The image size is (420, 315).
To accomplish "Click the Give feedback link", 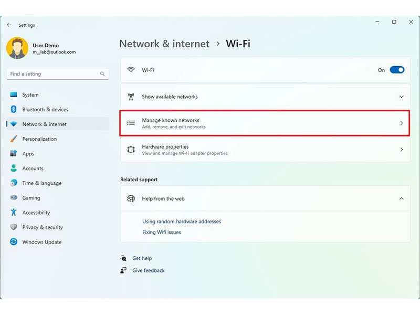I will point(149,270).
